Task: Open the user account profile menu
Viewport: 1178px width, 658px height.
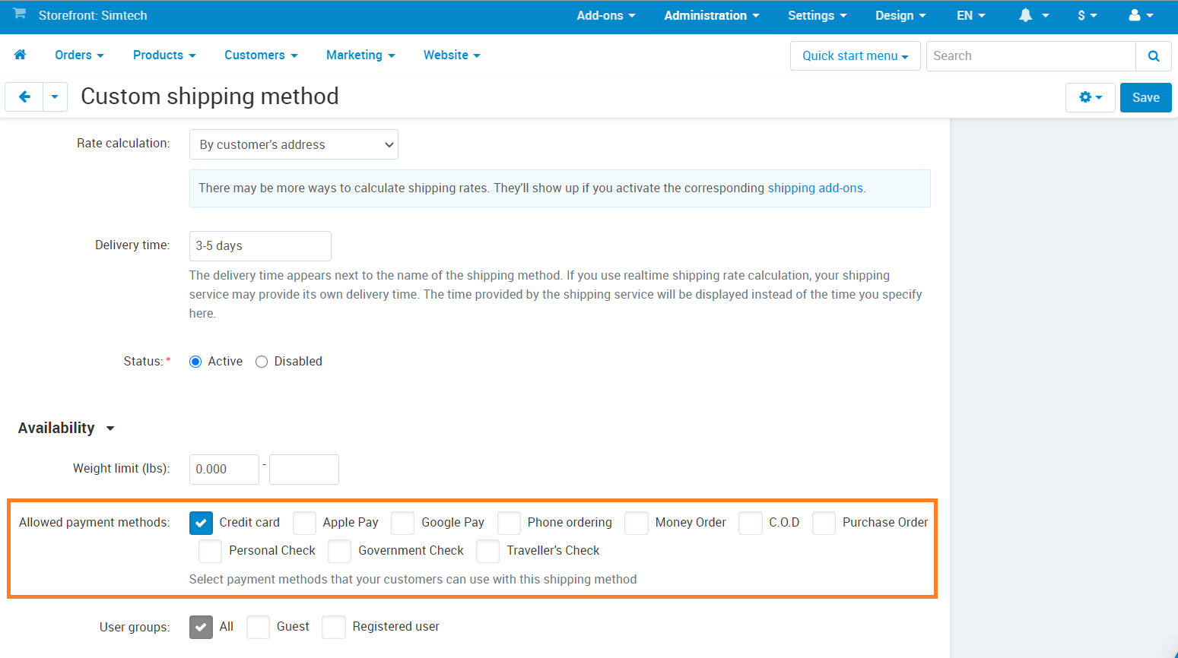Action: click(1141, 15)
